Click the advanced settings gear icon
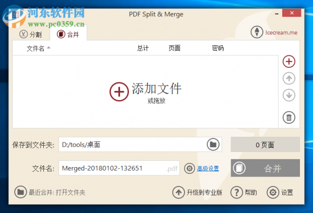 point(189,168)
